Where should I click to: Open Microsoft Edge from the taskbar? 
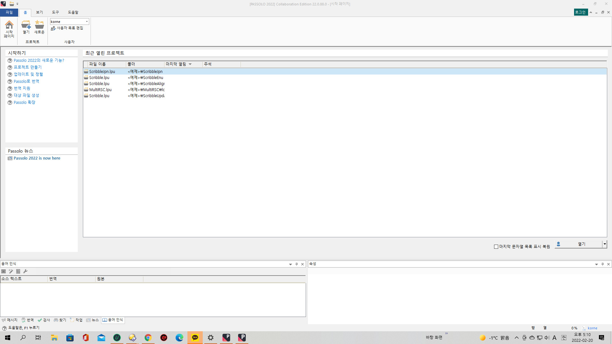(x=179, y=338)
